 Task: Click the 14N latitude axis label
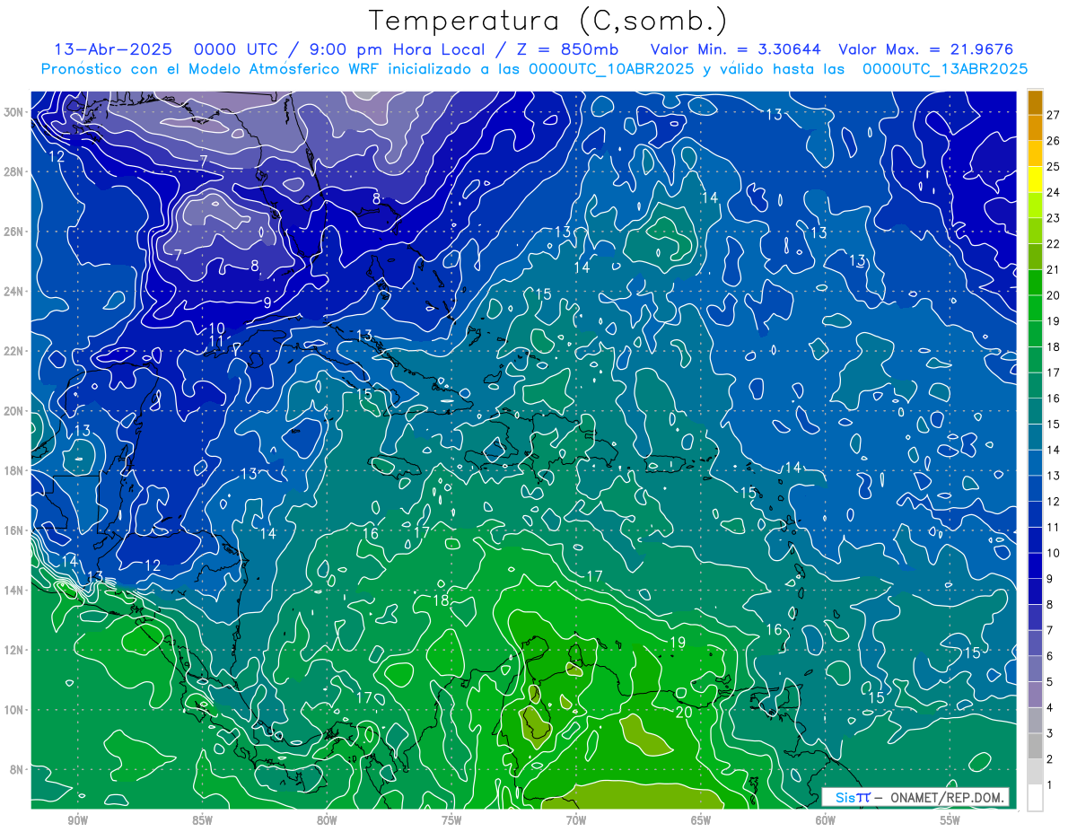tap(15, 590)
